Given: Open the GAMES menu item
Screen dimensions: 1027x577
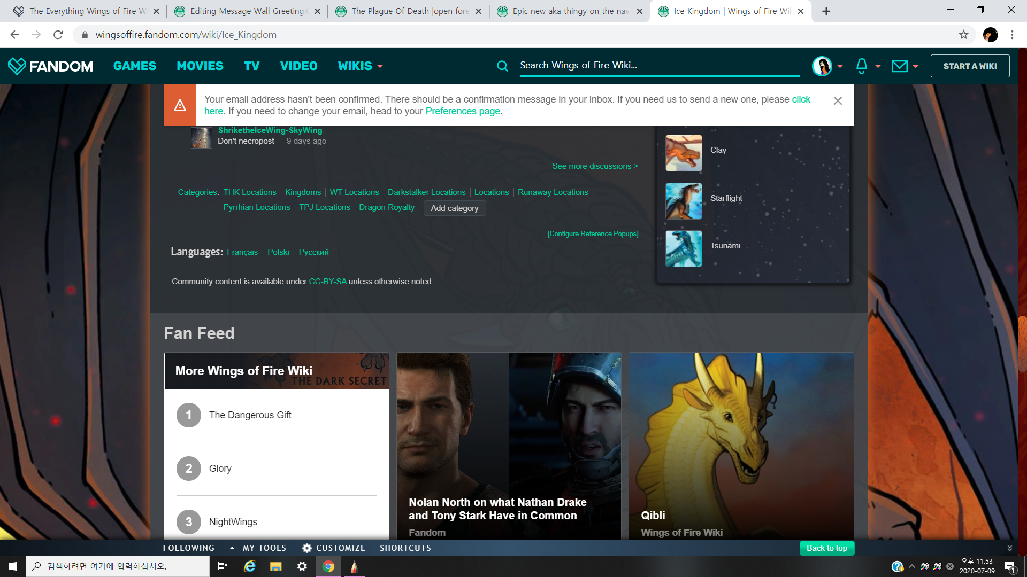Looking at the screenshot, I should [x=134, y=66].
